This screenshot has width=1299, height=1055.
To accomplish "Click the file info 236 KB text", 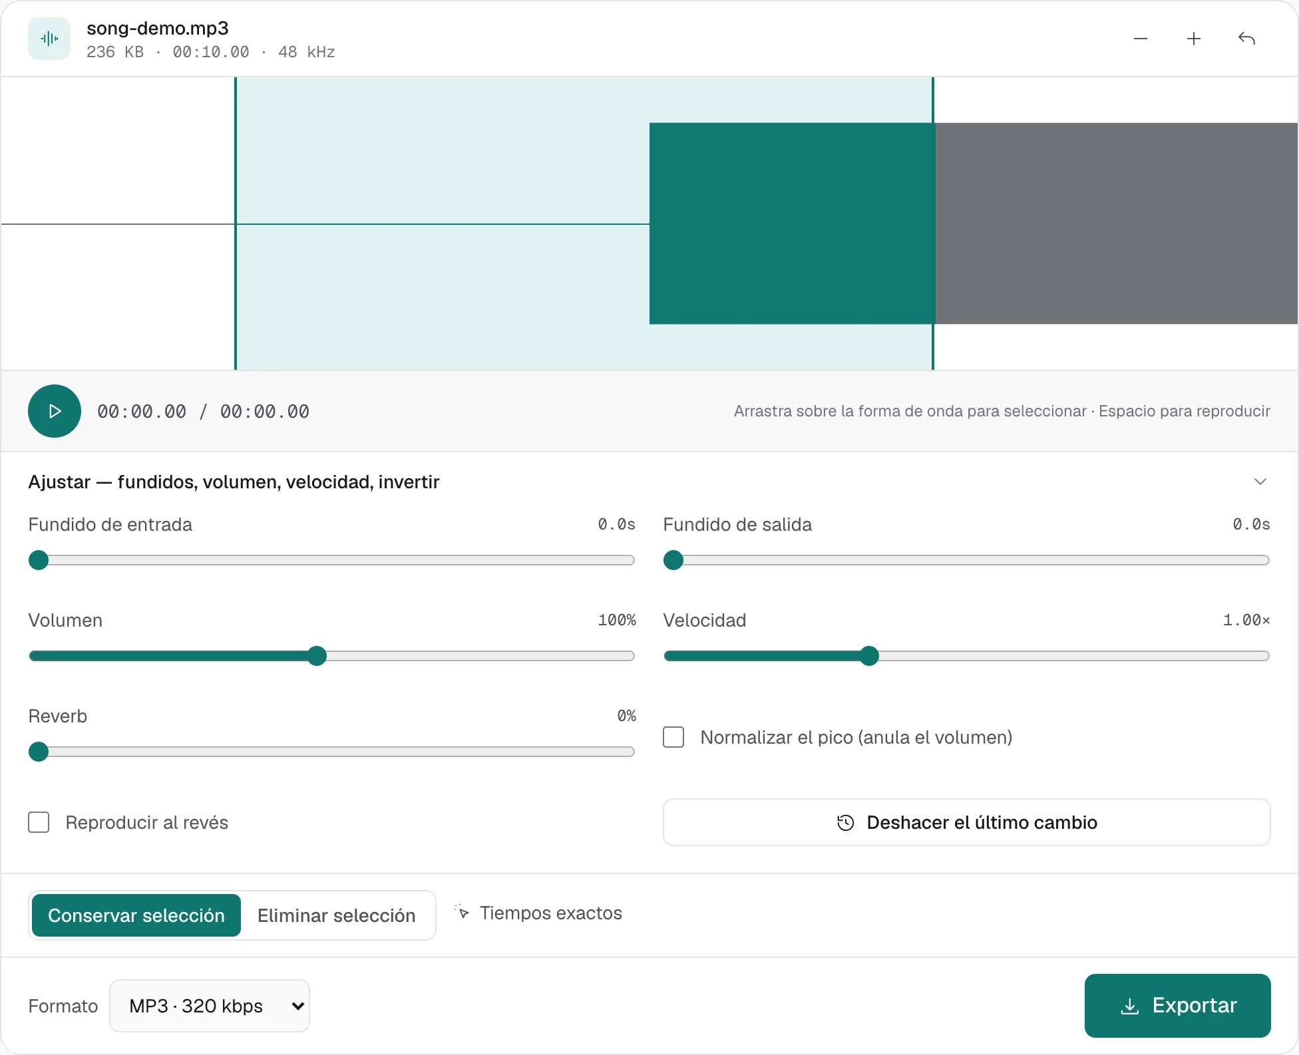I will click(x=115, y=52).
